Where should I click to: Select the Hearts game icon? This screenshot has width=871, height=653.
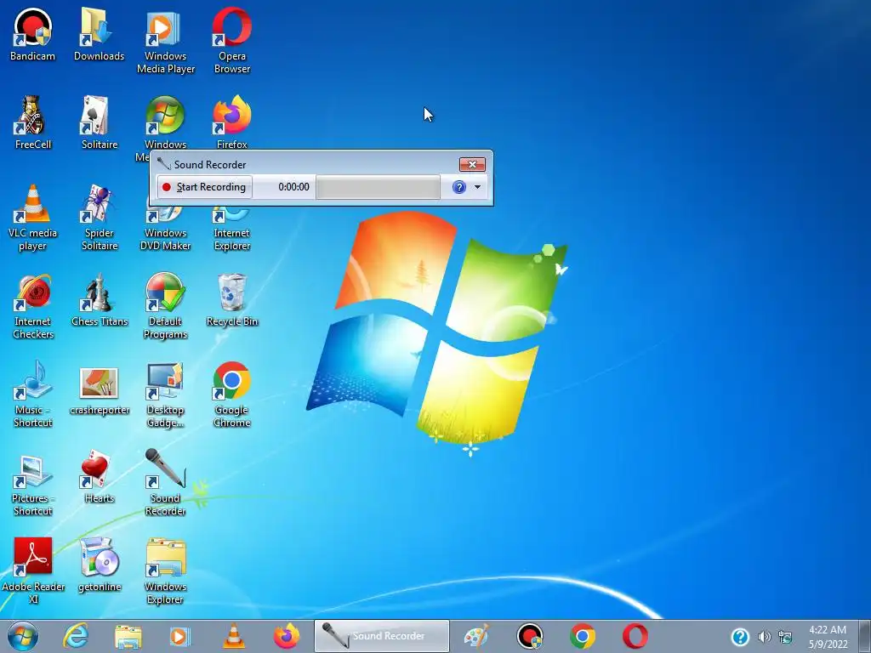point(99,476)
